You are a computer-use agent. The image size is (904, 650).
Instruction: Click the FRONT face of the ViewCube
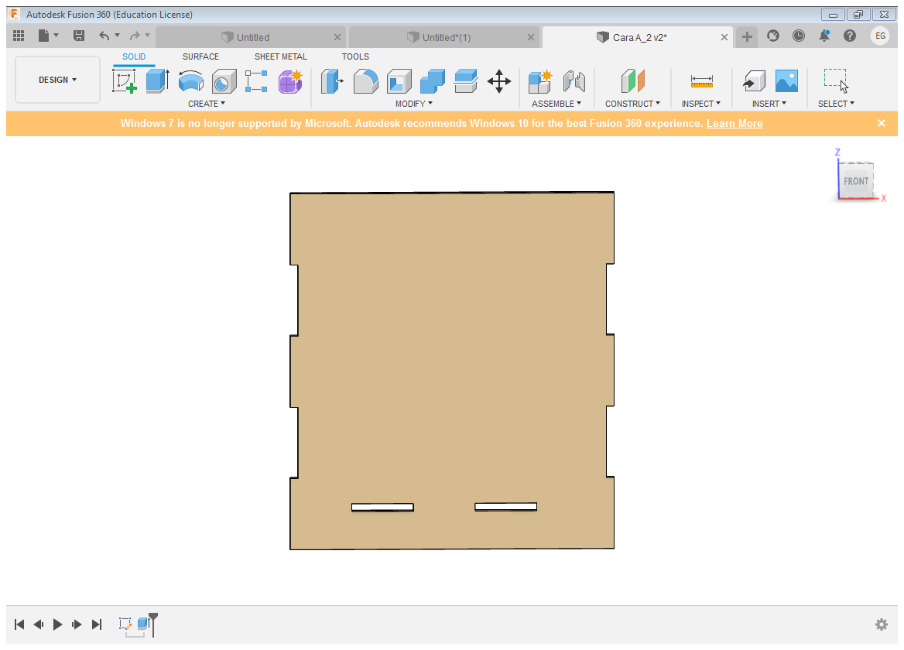(855, 181)
